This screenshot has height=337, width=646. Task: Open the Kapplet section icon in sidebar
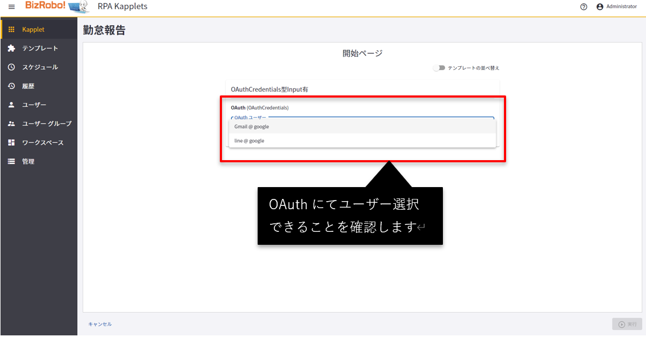click(x=11, y=29)
